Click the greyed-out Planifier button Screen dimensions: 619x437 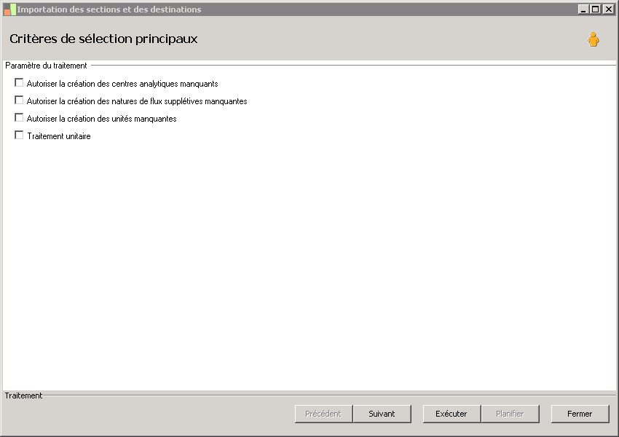(510, 414)
